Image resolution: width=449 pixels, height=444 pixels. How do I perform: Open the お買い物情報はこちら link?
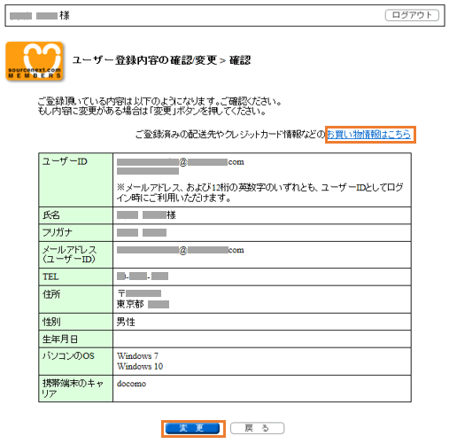tap(368, 135)
